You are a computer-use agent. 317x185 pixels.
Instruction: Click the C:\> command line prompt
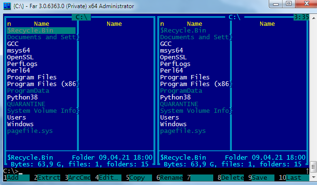(x=11, y=171)
